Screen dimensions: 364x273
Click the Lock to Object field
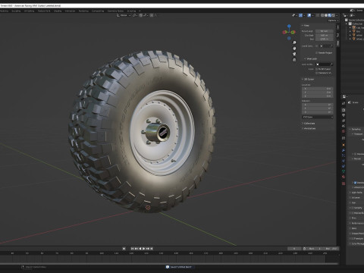325,64
